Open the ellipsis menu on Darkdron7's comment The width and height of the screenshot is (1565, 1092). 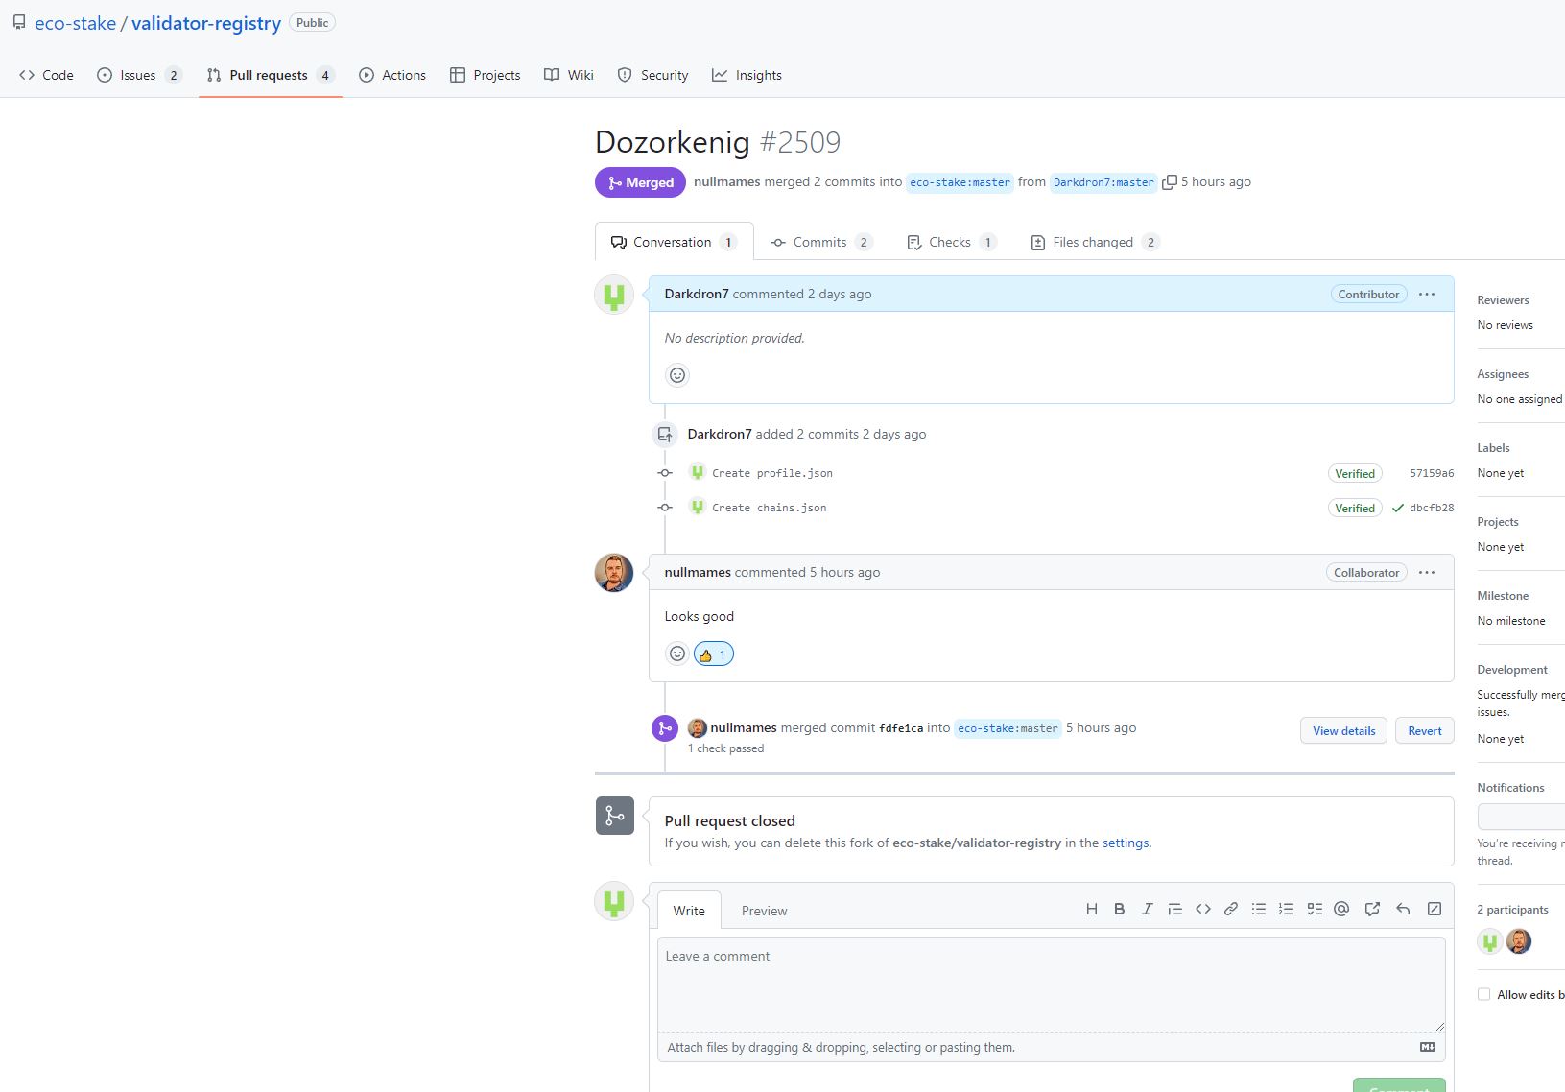[1426, 294]
